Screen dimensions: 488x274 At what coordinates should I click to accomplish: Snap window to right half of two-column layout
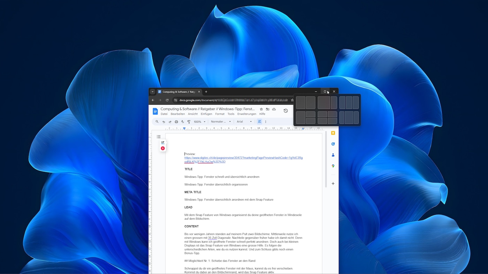coord(311,103)
